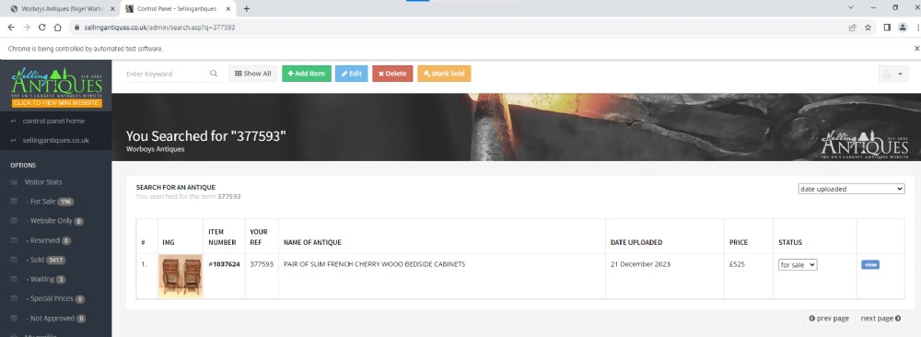Open Visitor Stats in sidebar
Screen dimensions: 921x337
coord(43,182)
